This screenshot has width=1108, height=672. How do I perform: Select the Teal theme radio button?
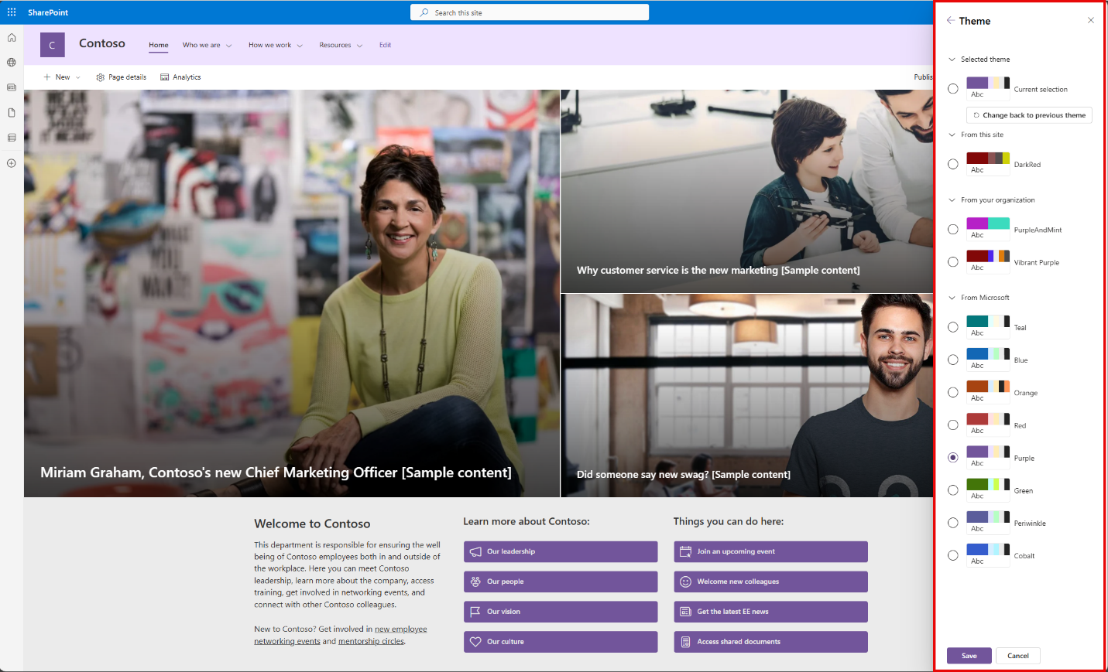953,327
